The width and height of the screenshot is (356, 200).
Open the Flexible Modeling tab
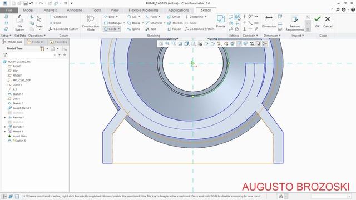(x=144, y=10)
